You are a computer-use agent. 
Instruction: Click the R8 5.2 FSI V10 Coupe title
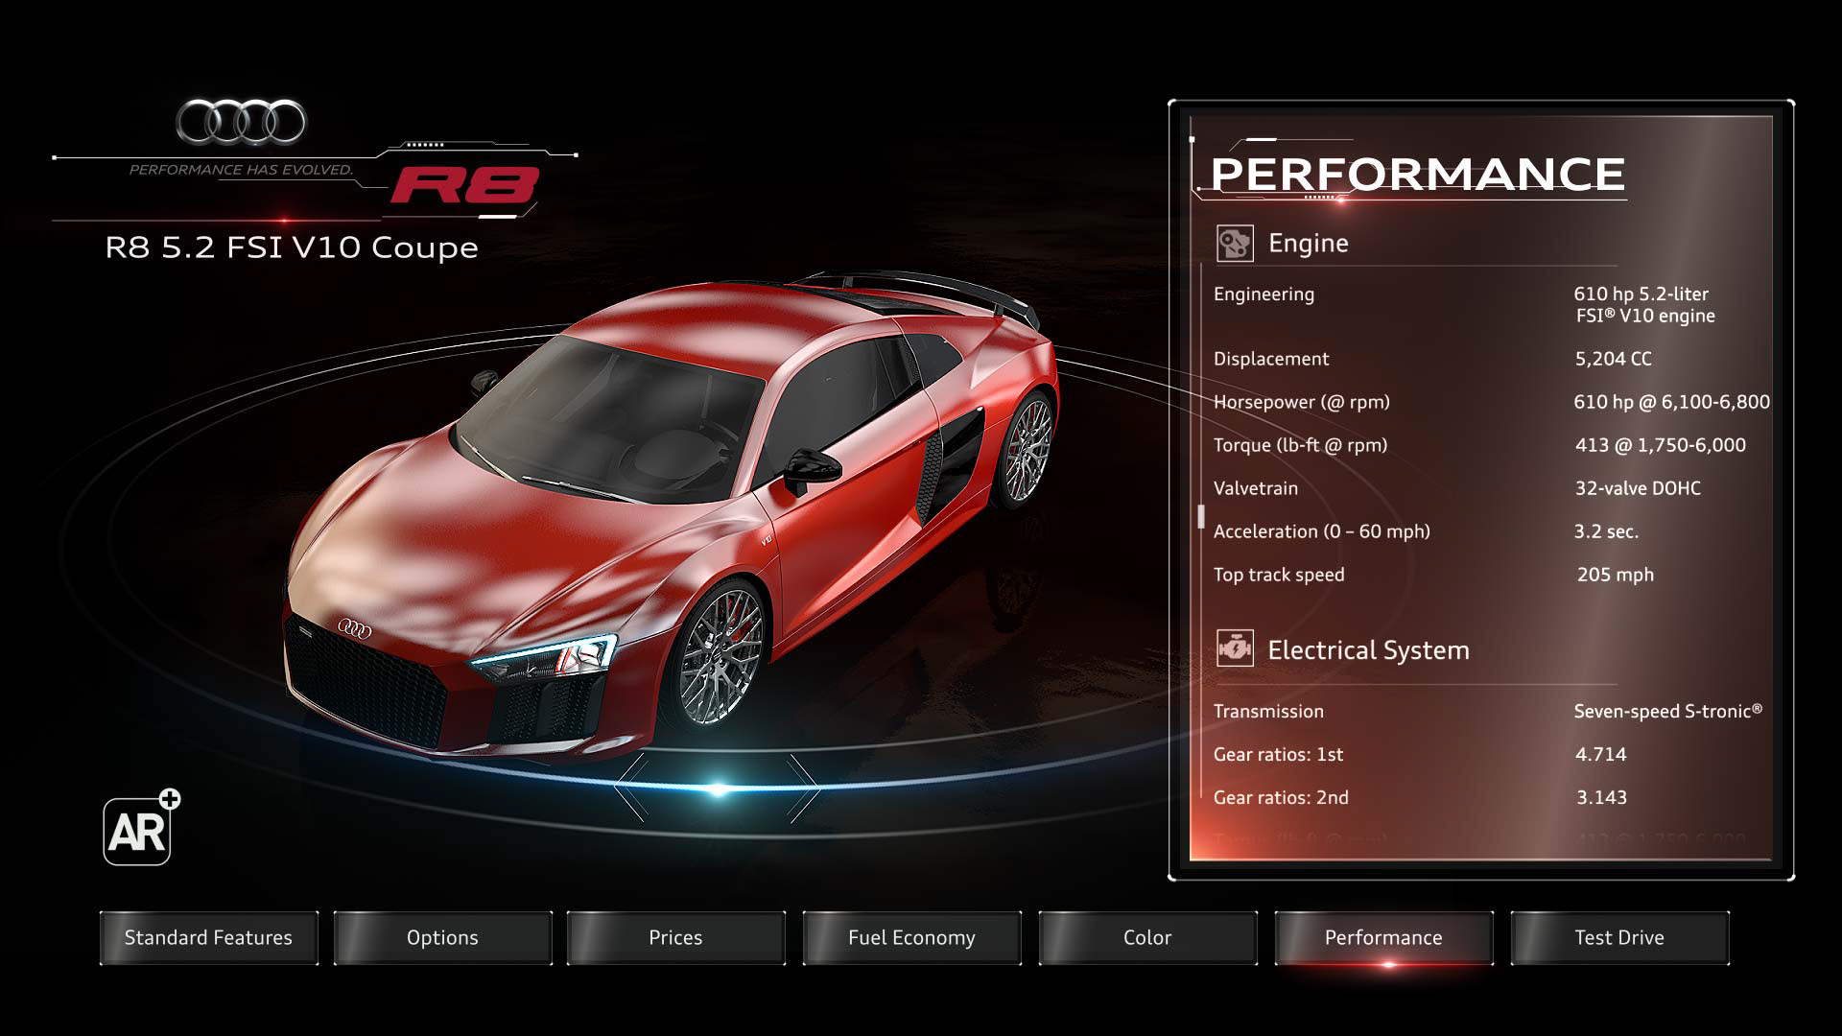pos(292,247)
